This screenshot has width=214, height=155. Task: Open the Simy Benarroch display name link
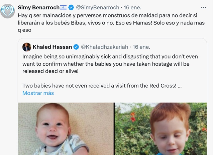coord(38,7)
